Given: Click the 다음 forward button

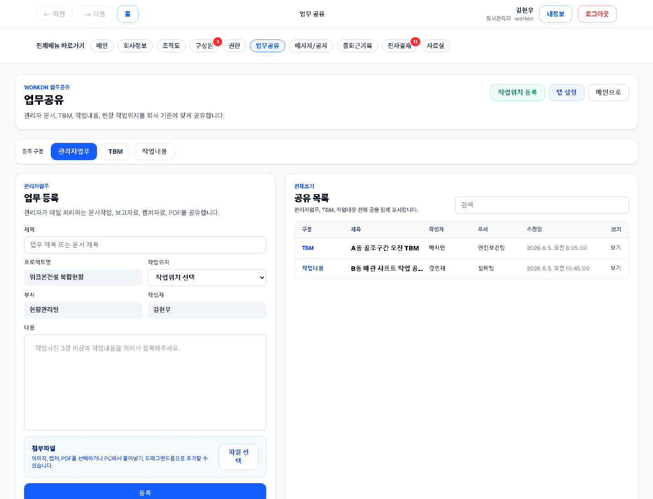Looking at the screenshot, I should pyautogui.click(x=95, y=14).
